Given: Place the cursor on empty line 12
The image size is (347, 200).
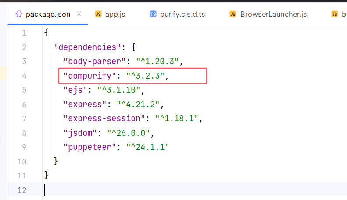Looking at the screenshot, I should (132, 190).
